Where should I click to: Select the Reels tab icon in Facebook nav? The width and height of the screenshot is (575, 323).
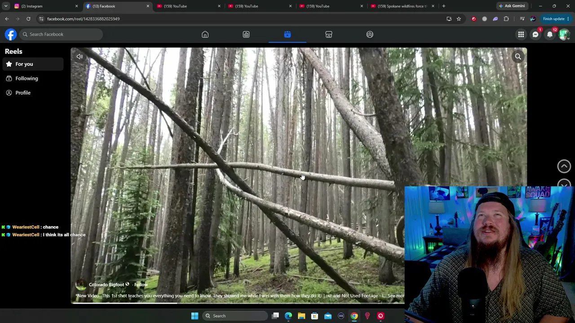coord(287,35)
